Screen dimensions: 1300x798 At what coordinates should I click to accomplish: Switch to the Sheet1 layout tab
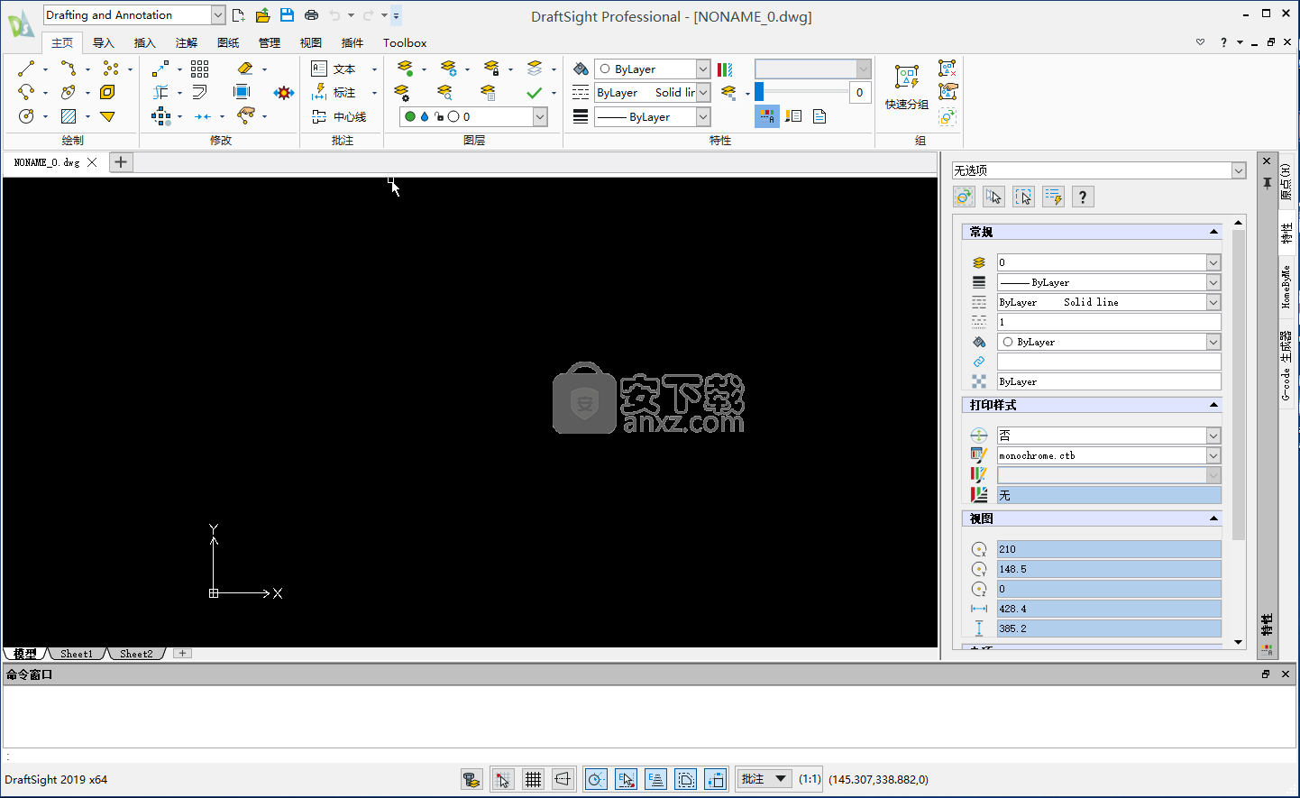click(x=77, y=654)
